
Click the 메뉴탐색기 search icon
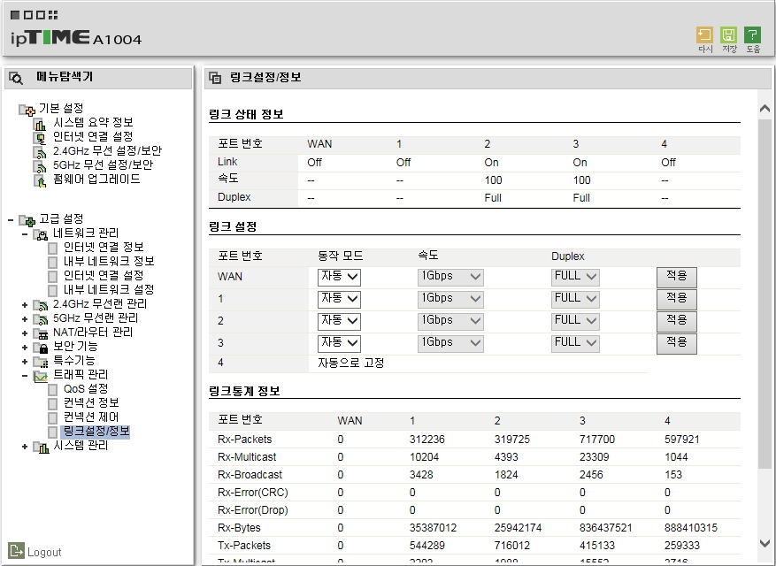(16, 78)
